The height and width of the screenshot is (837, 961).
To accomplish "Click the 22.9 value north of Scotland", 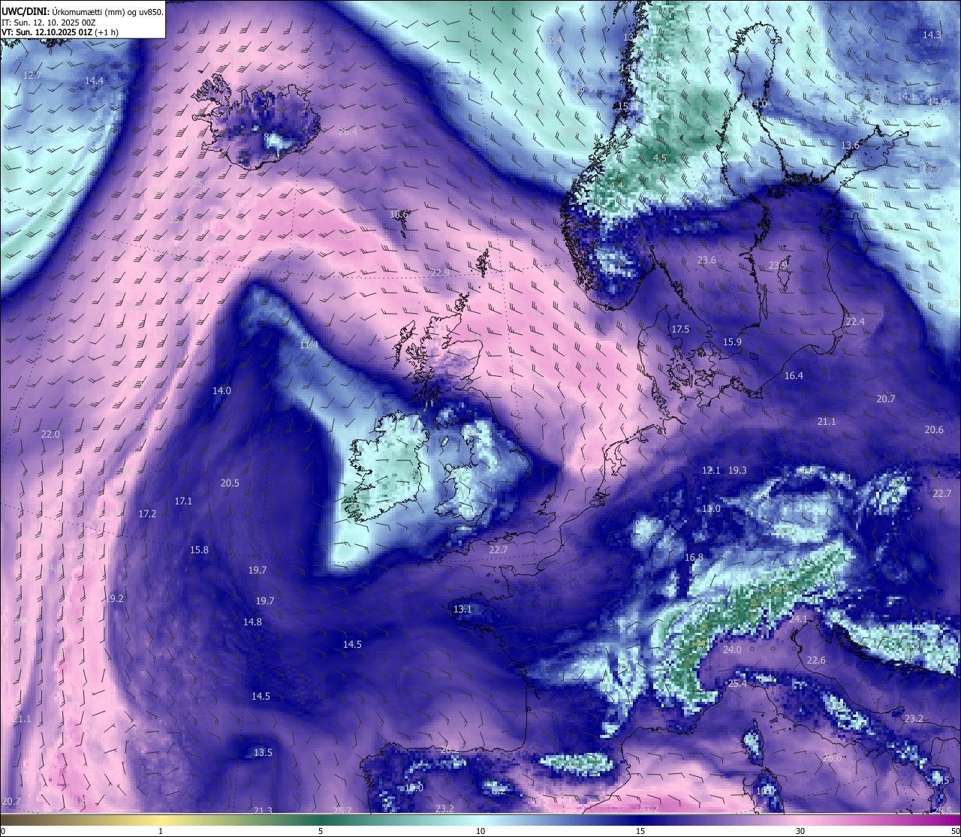I will [440, 272].
